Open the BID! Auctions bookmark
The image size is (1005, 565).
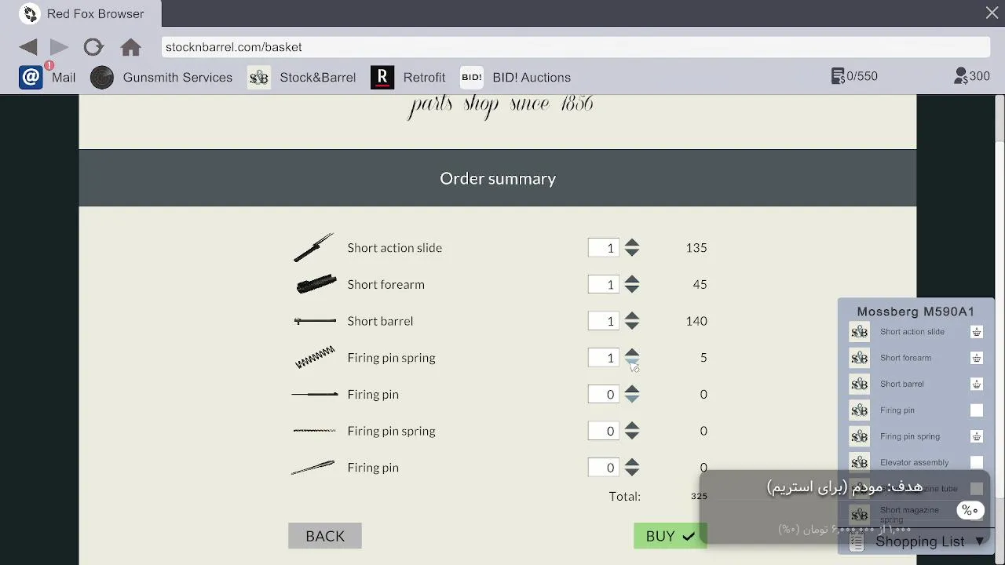point(532,77)
